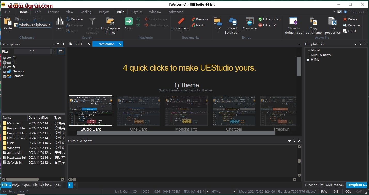The width and height of the screenshot is (369, 195).
Task: Click the Replace icon in Search group
Action: 68,19
